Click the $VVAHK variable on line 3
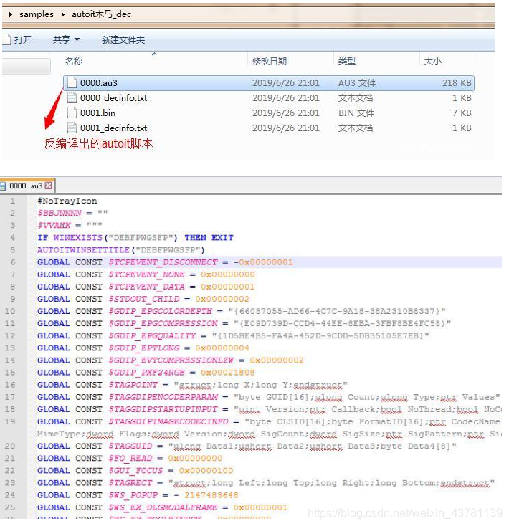Screen dimensions: 509x526 (54, 226)
